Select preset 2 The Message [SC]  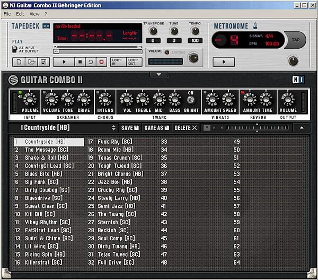(49, 150)
